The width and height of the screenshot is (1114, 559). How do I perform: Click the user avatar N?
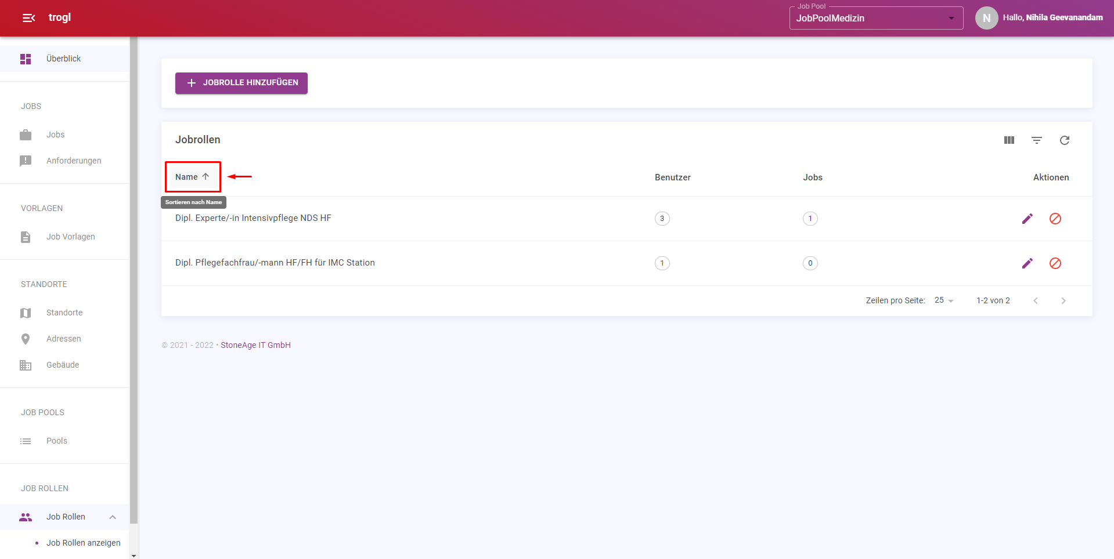click(x=986, y=18)
